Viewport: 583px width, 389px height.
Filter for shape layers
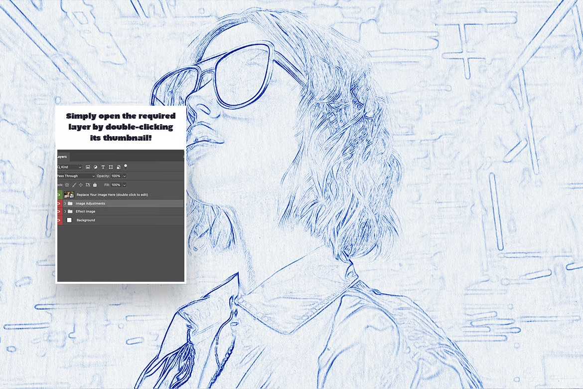pyautogui.click(x=111, y=167)
